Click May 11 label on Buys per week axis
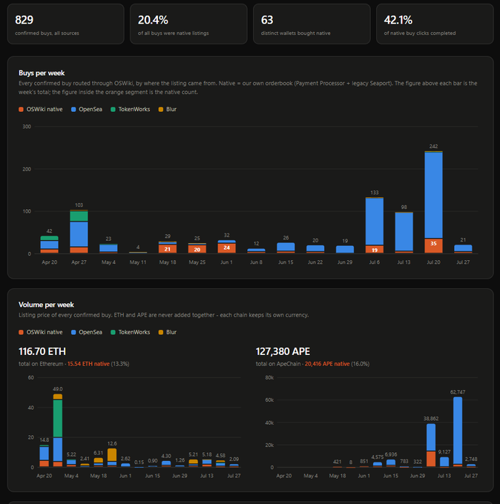Image resolution: width=500 pixels, height=504 pixels. point(138,262)
